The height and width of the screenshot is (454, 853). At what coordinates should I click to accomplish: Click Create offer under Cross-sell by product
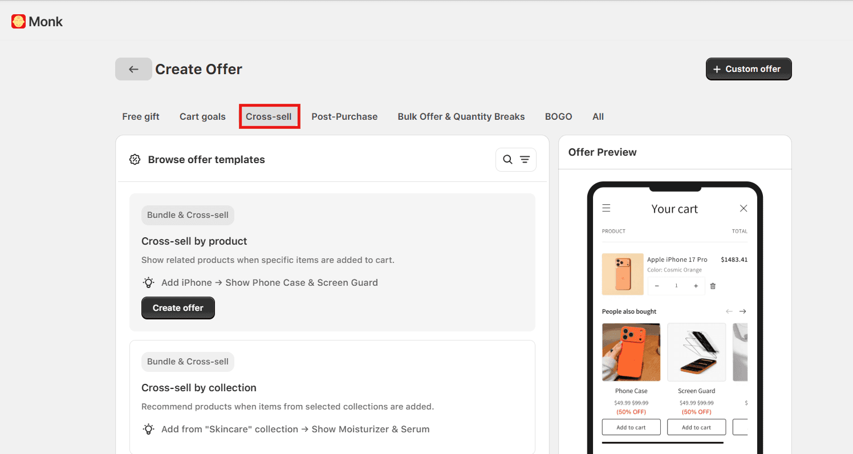pos(178,307)
